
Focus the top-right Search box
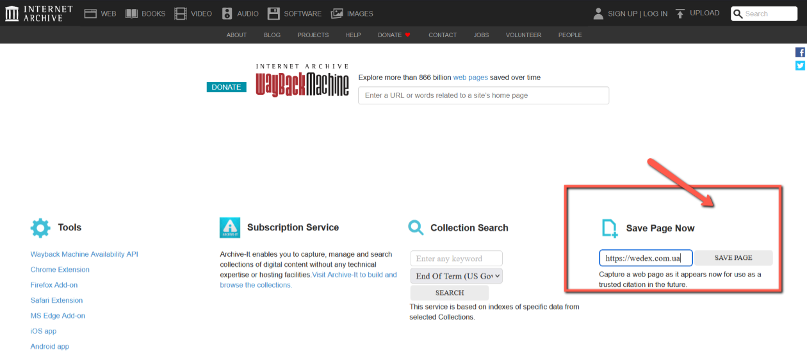click(764, 13)
